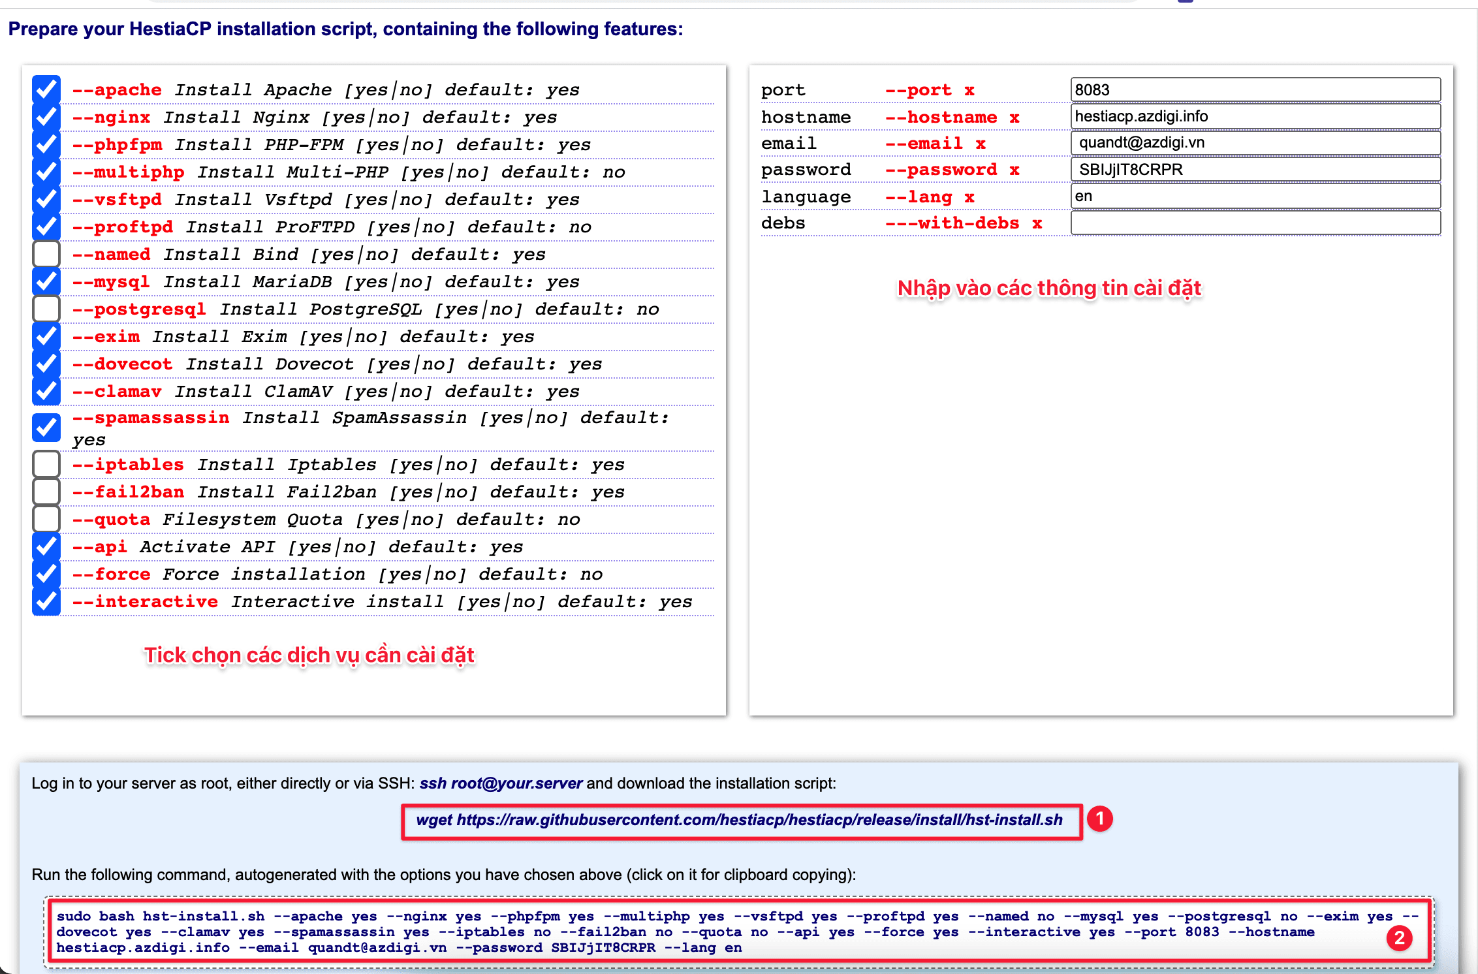Image resolution: width=1478 pixels, height=974 pixels.
Task: Uncheck the --multiphp checkbox
Action: coord(46,172)
